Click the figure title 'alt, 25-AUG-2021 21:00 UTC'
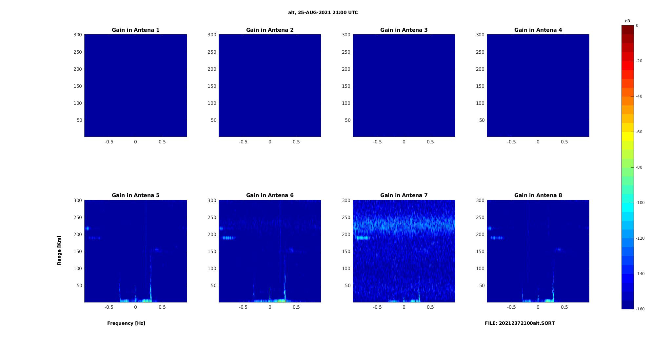This screenshot has width=651, height=348. point(323,12)
